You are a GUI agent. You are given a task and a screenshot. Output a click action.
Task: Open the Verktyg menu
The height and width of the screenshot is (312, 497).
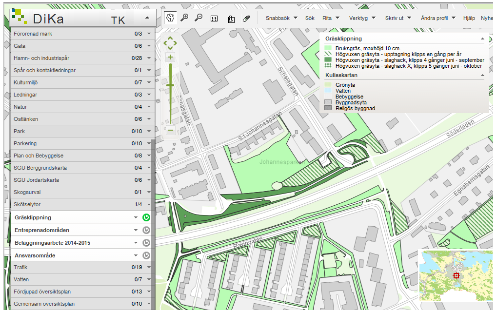362,18
